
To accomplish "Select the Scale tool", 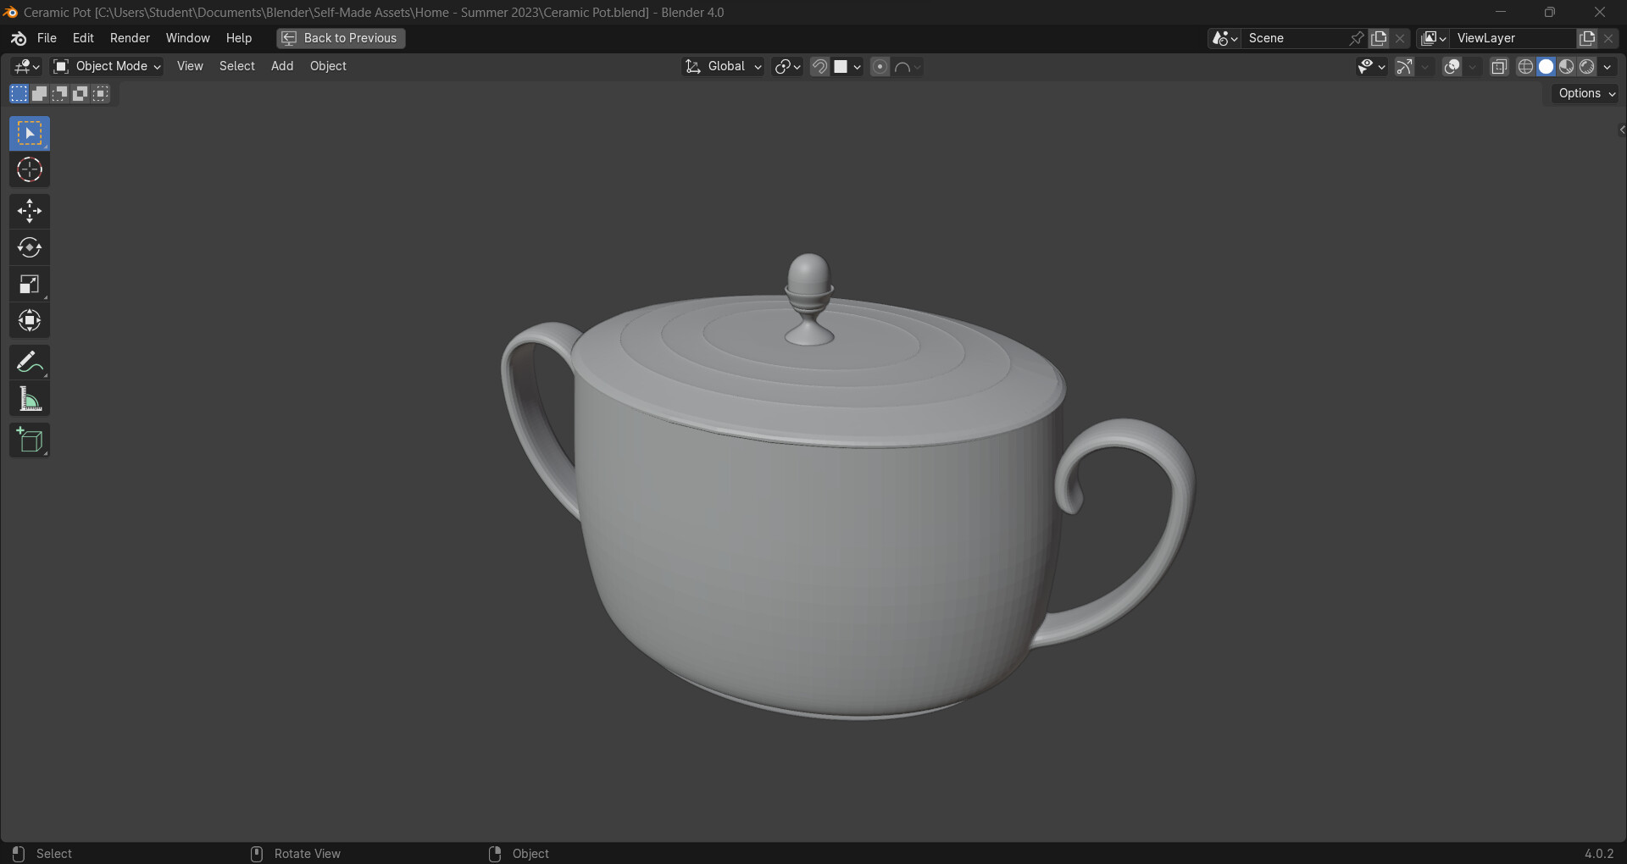I will (30, 284).
